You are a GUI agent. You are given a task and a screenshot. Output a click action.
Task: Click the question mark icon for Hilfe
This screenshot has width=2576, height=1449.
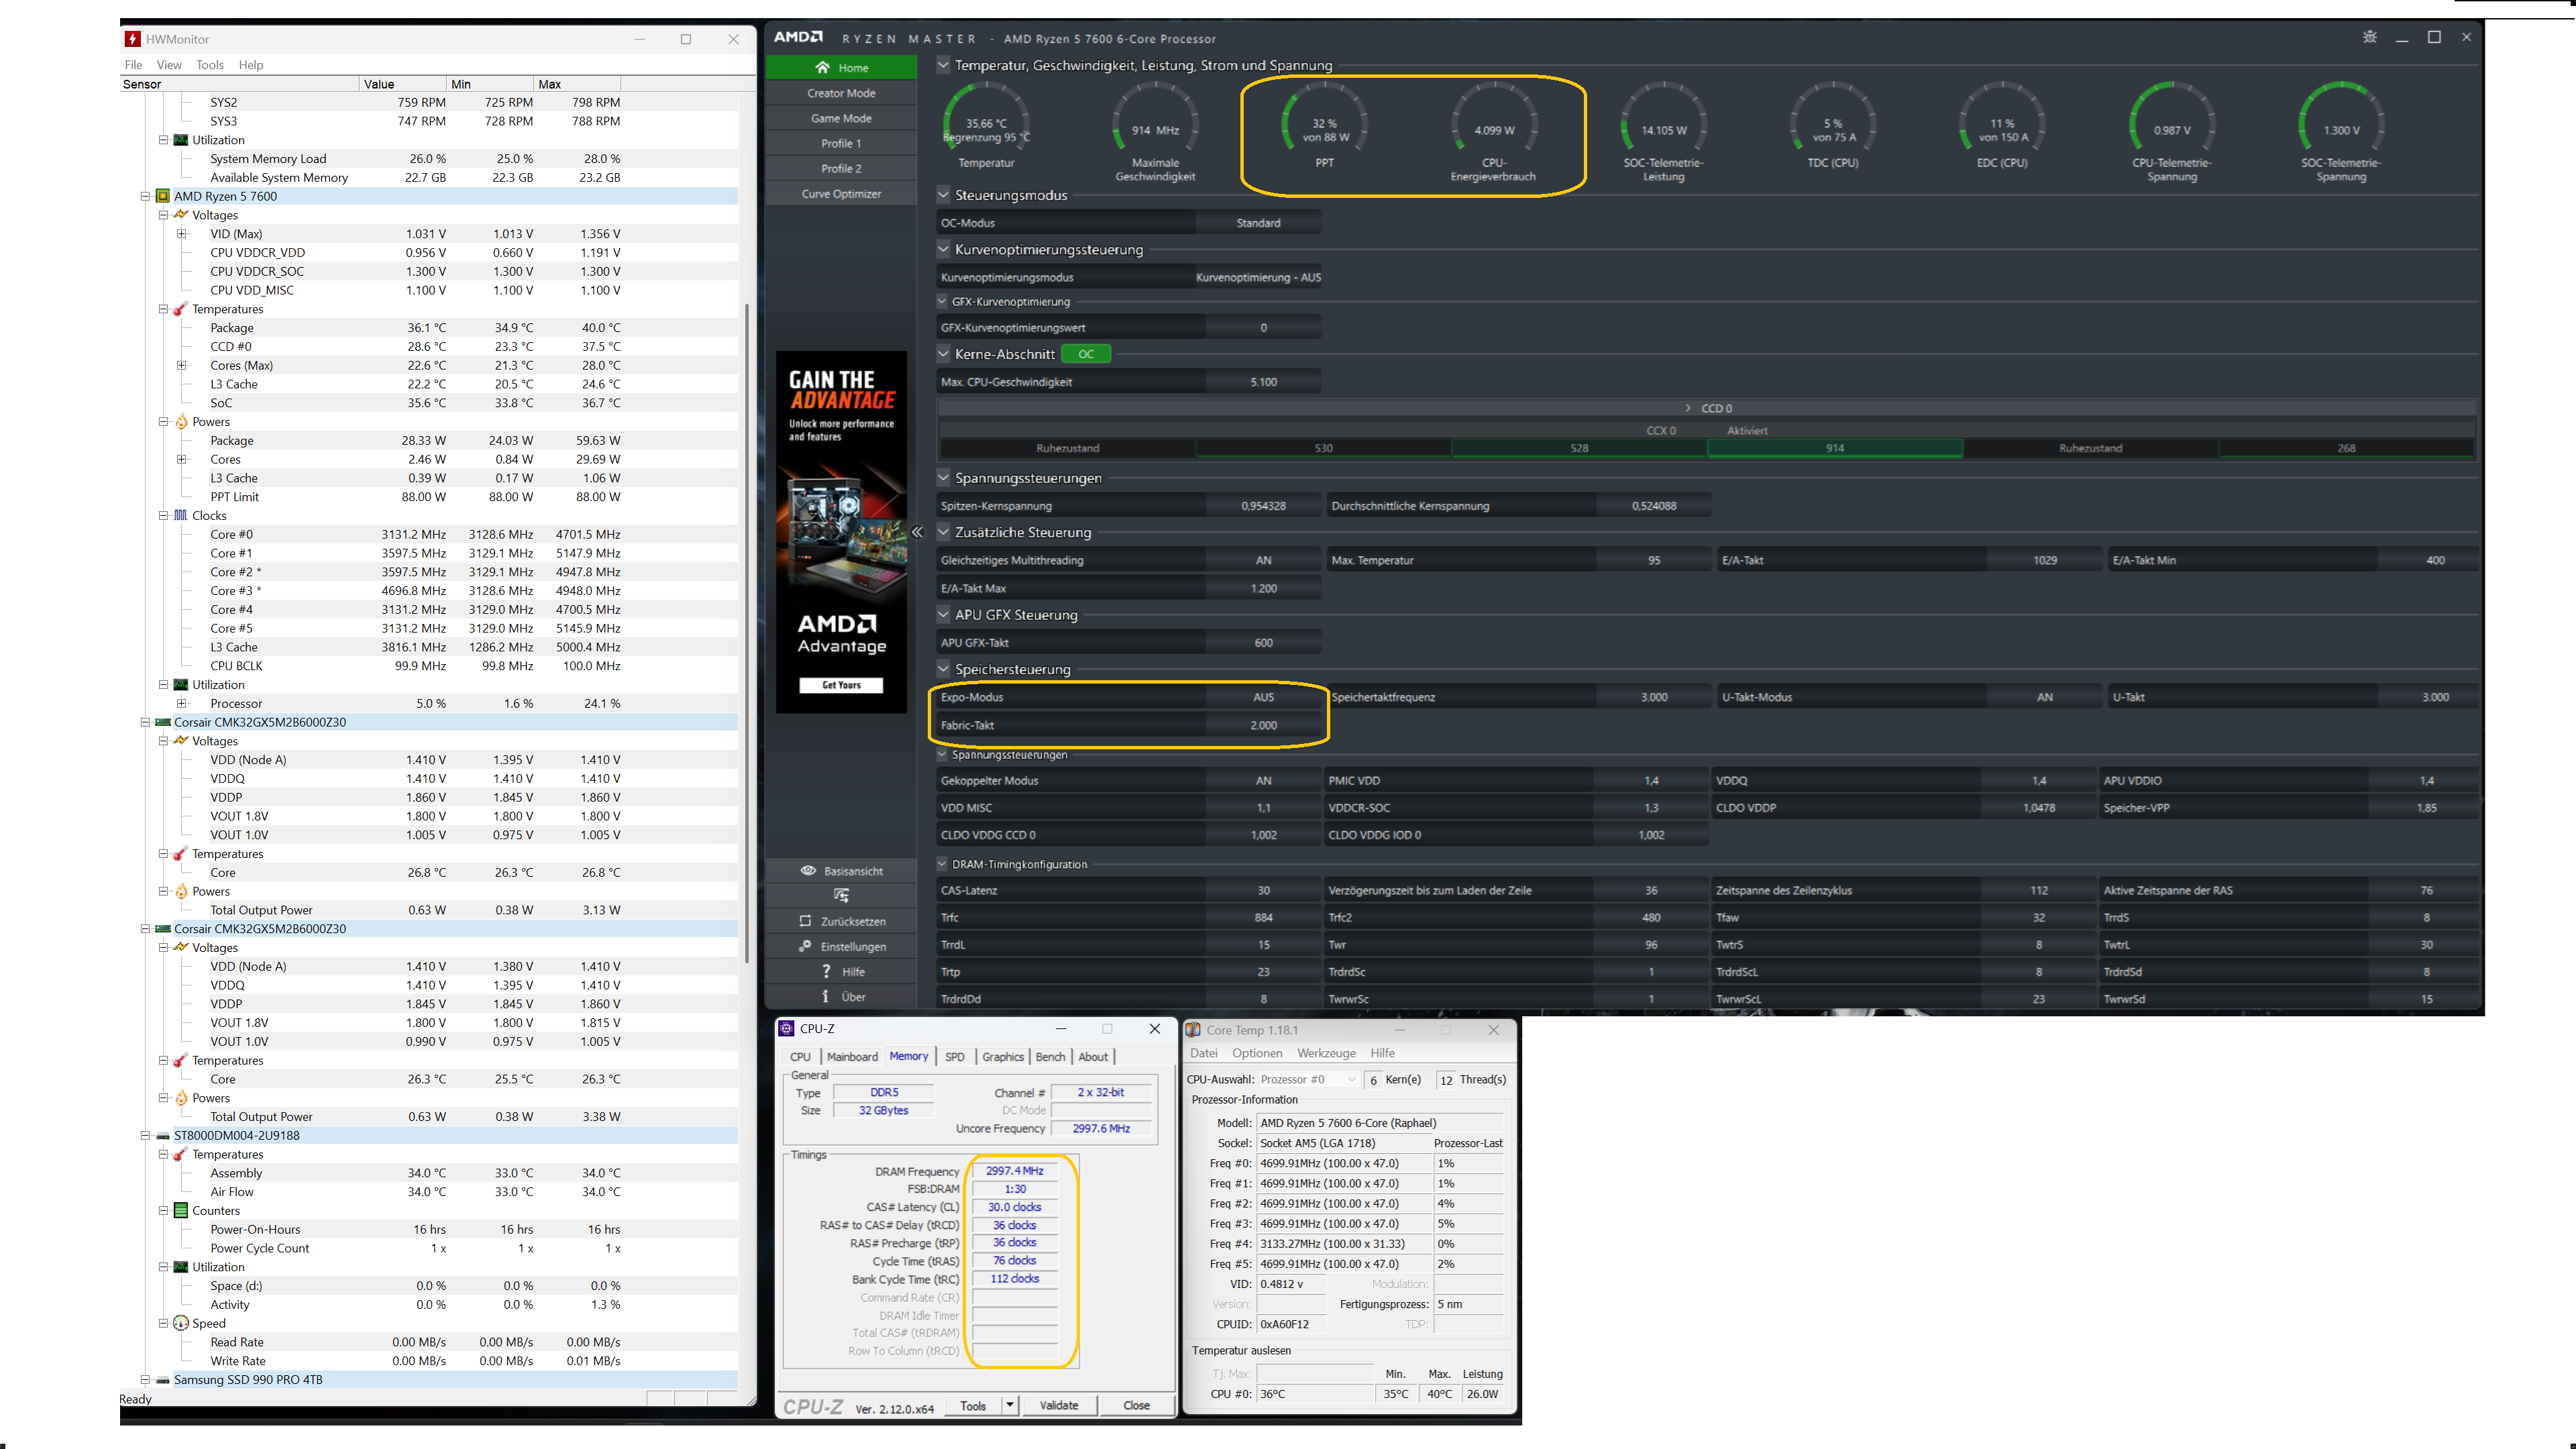coord(826,971)
